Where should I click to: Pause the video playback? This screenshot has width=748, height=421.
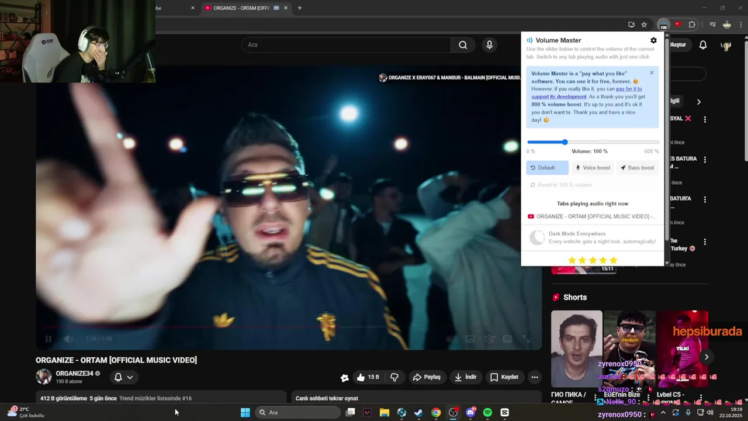[x=49, y=339]
